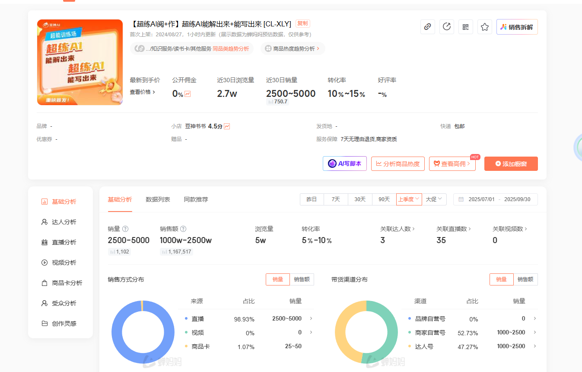This screenshot has height=372, width=582.
Task: Click yellow 商品卡 legend dot
Action: click(x=186, y=346)
